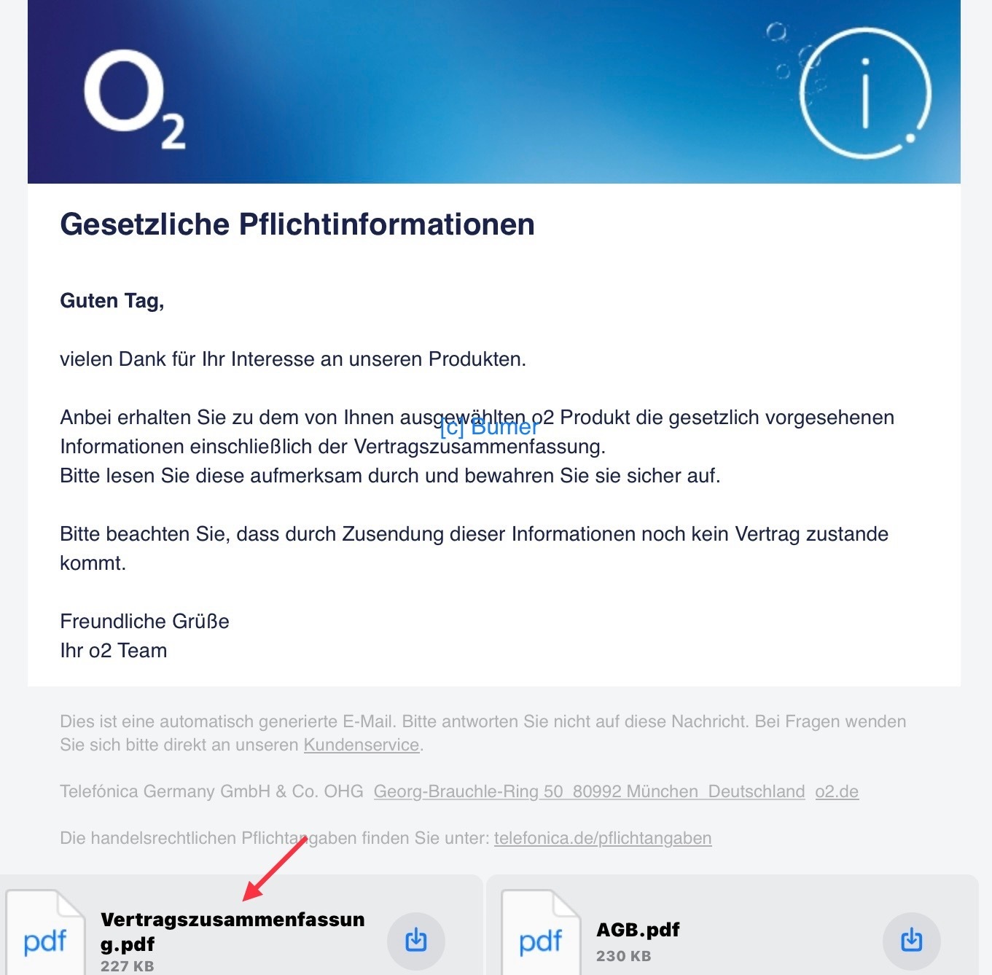Open the AGB.pdf file name
Viewport: 992px width, 975px height.
point(638,930)
